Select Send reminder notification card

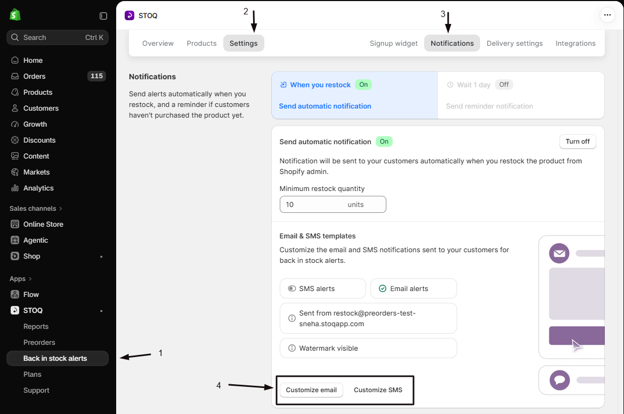tap(521, 95)
